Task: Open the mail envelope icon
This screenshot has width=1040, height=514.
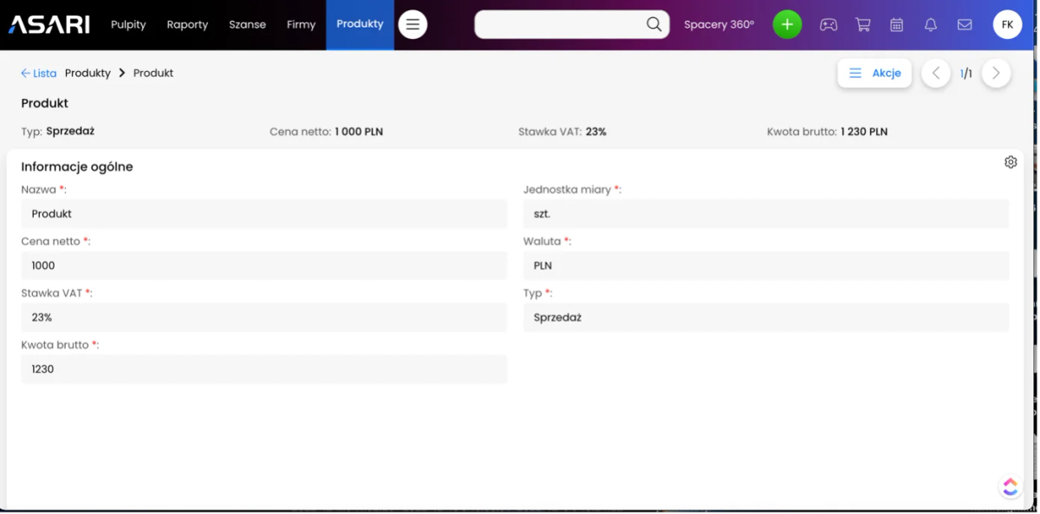Action: pyautogui.click(x=965, y=25)
